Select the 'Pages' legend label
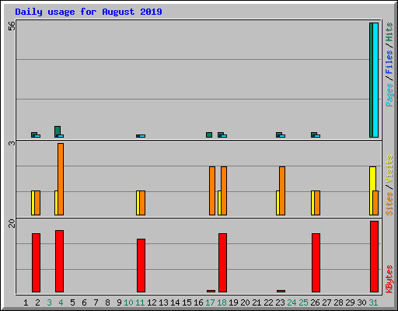This screenshot has height=311, width=398. 389,95
